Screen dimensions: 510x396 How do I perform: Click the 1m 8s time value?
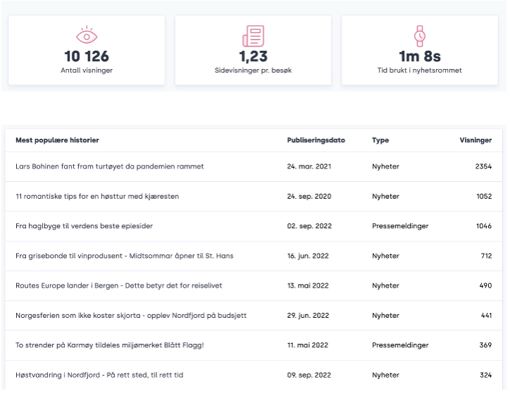(x=420, y=56)
